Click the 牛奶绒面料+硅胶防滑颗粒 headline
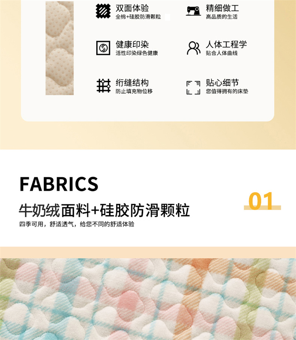Screen dimensions: 296x340 pyautogui.click(x=105, y=210)
